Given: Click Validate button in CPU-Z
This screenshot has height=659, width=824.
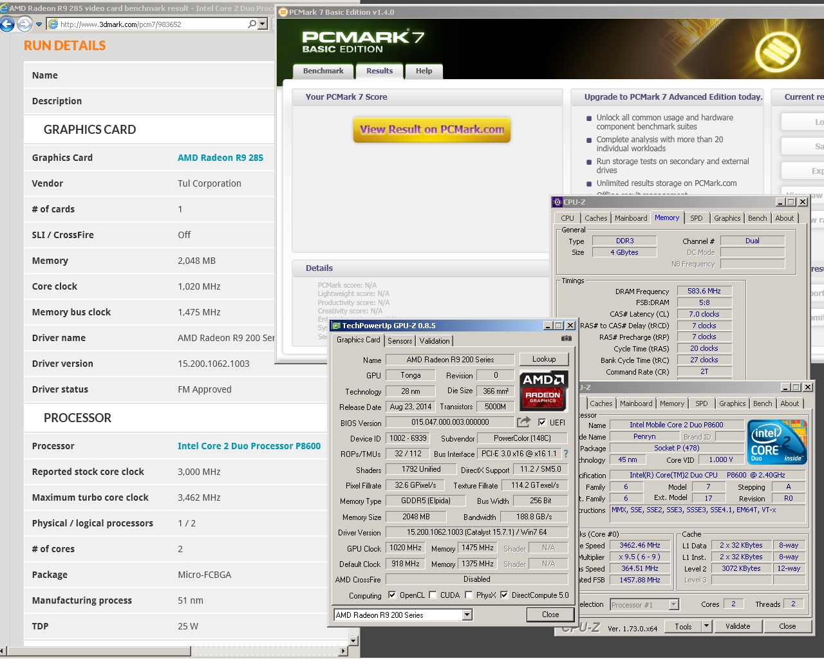Looking at the screenshot, I should coord(738,626).
